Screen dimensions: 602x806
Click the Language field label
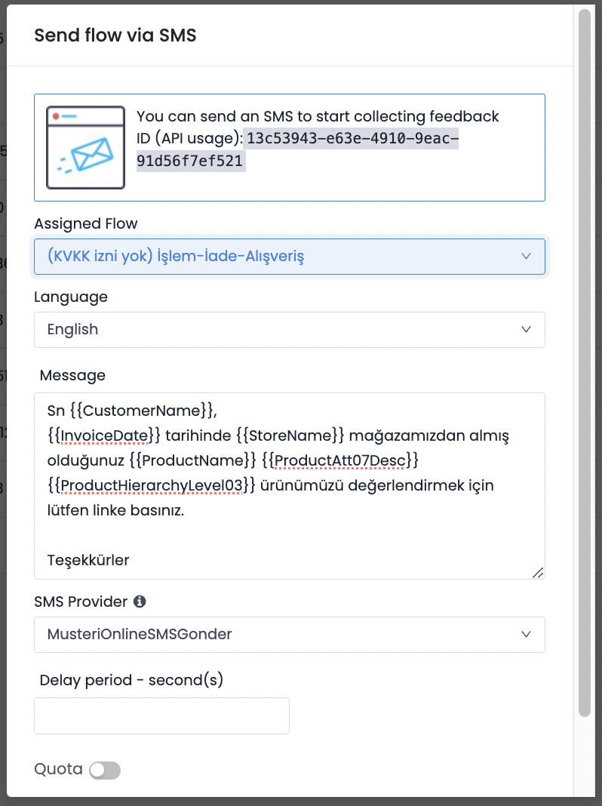(71, 297)
